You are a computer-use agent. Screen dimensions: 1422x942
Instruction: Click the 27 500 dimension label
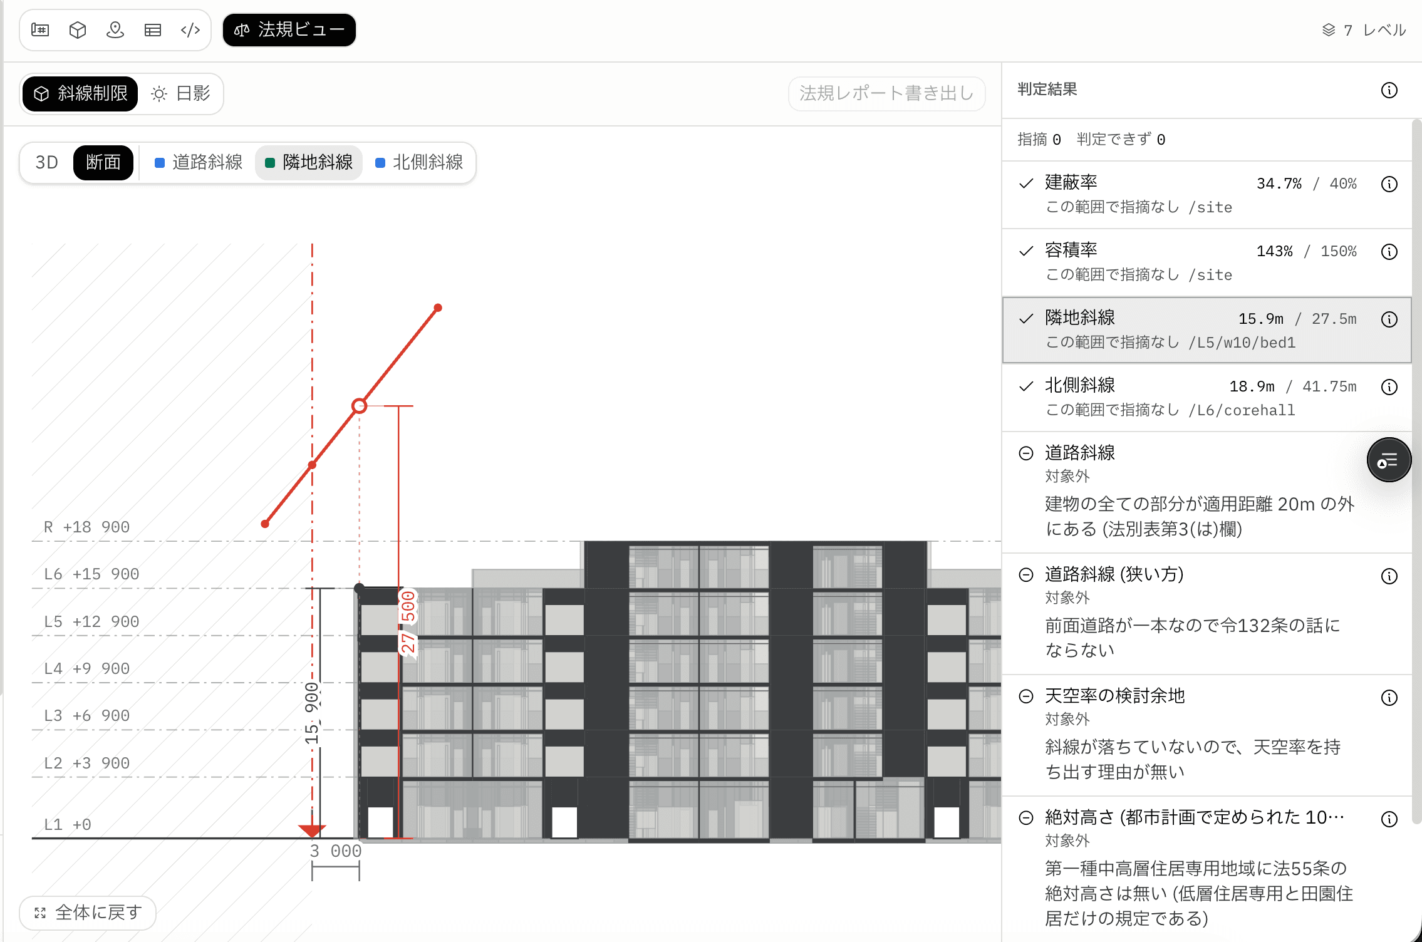pyautogui.click(x=408, y=623)
